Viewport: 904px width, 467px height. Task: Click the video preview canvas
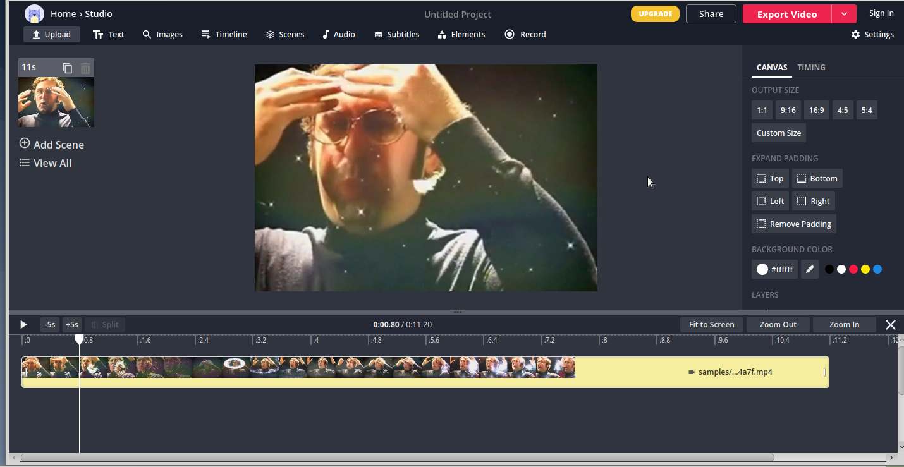[x=426, y=178]
